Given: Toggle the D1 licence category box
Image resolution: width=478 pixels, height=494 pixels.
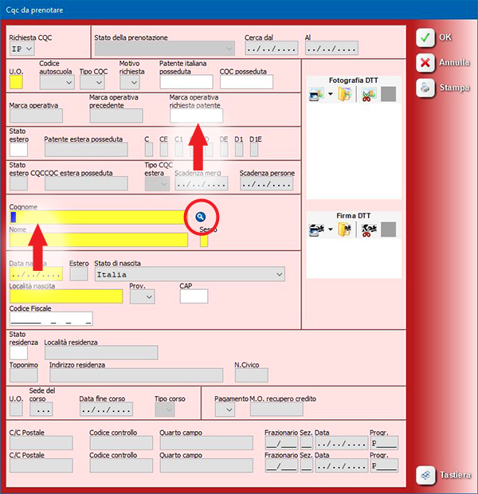Looking at the screenshot, I should [x=239, y=150].
